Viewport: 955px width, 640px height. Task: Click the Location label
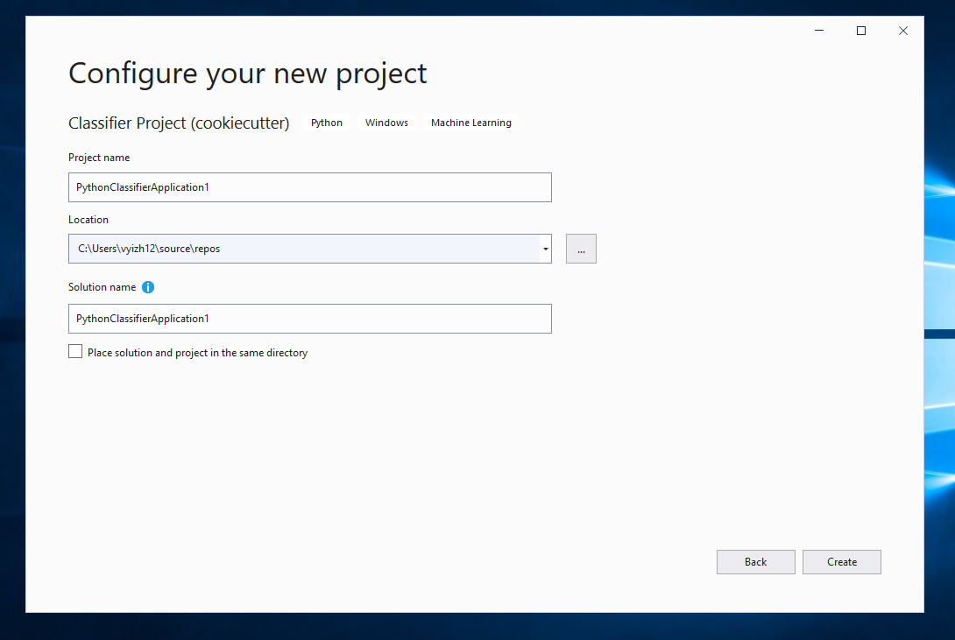pos(88,220)
